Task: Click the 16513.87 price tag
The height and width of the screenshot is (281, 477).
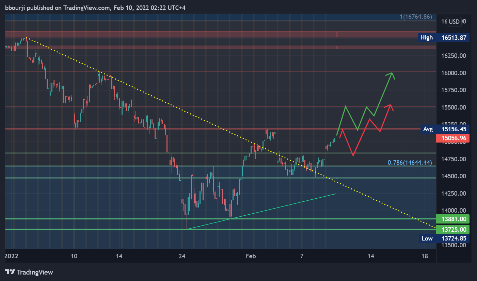Action: tap(453, 37)
